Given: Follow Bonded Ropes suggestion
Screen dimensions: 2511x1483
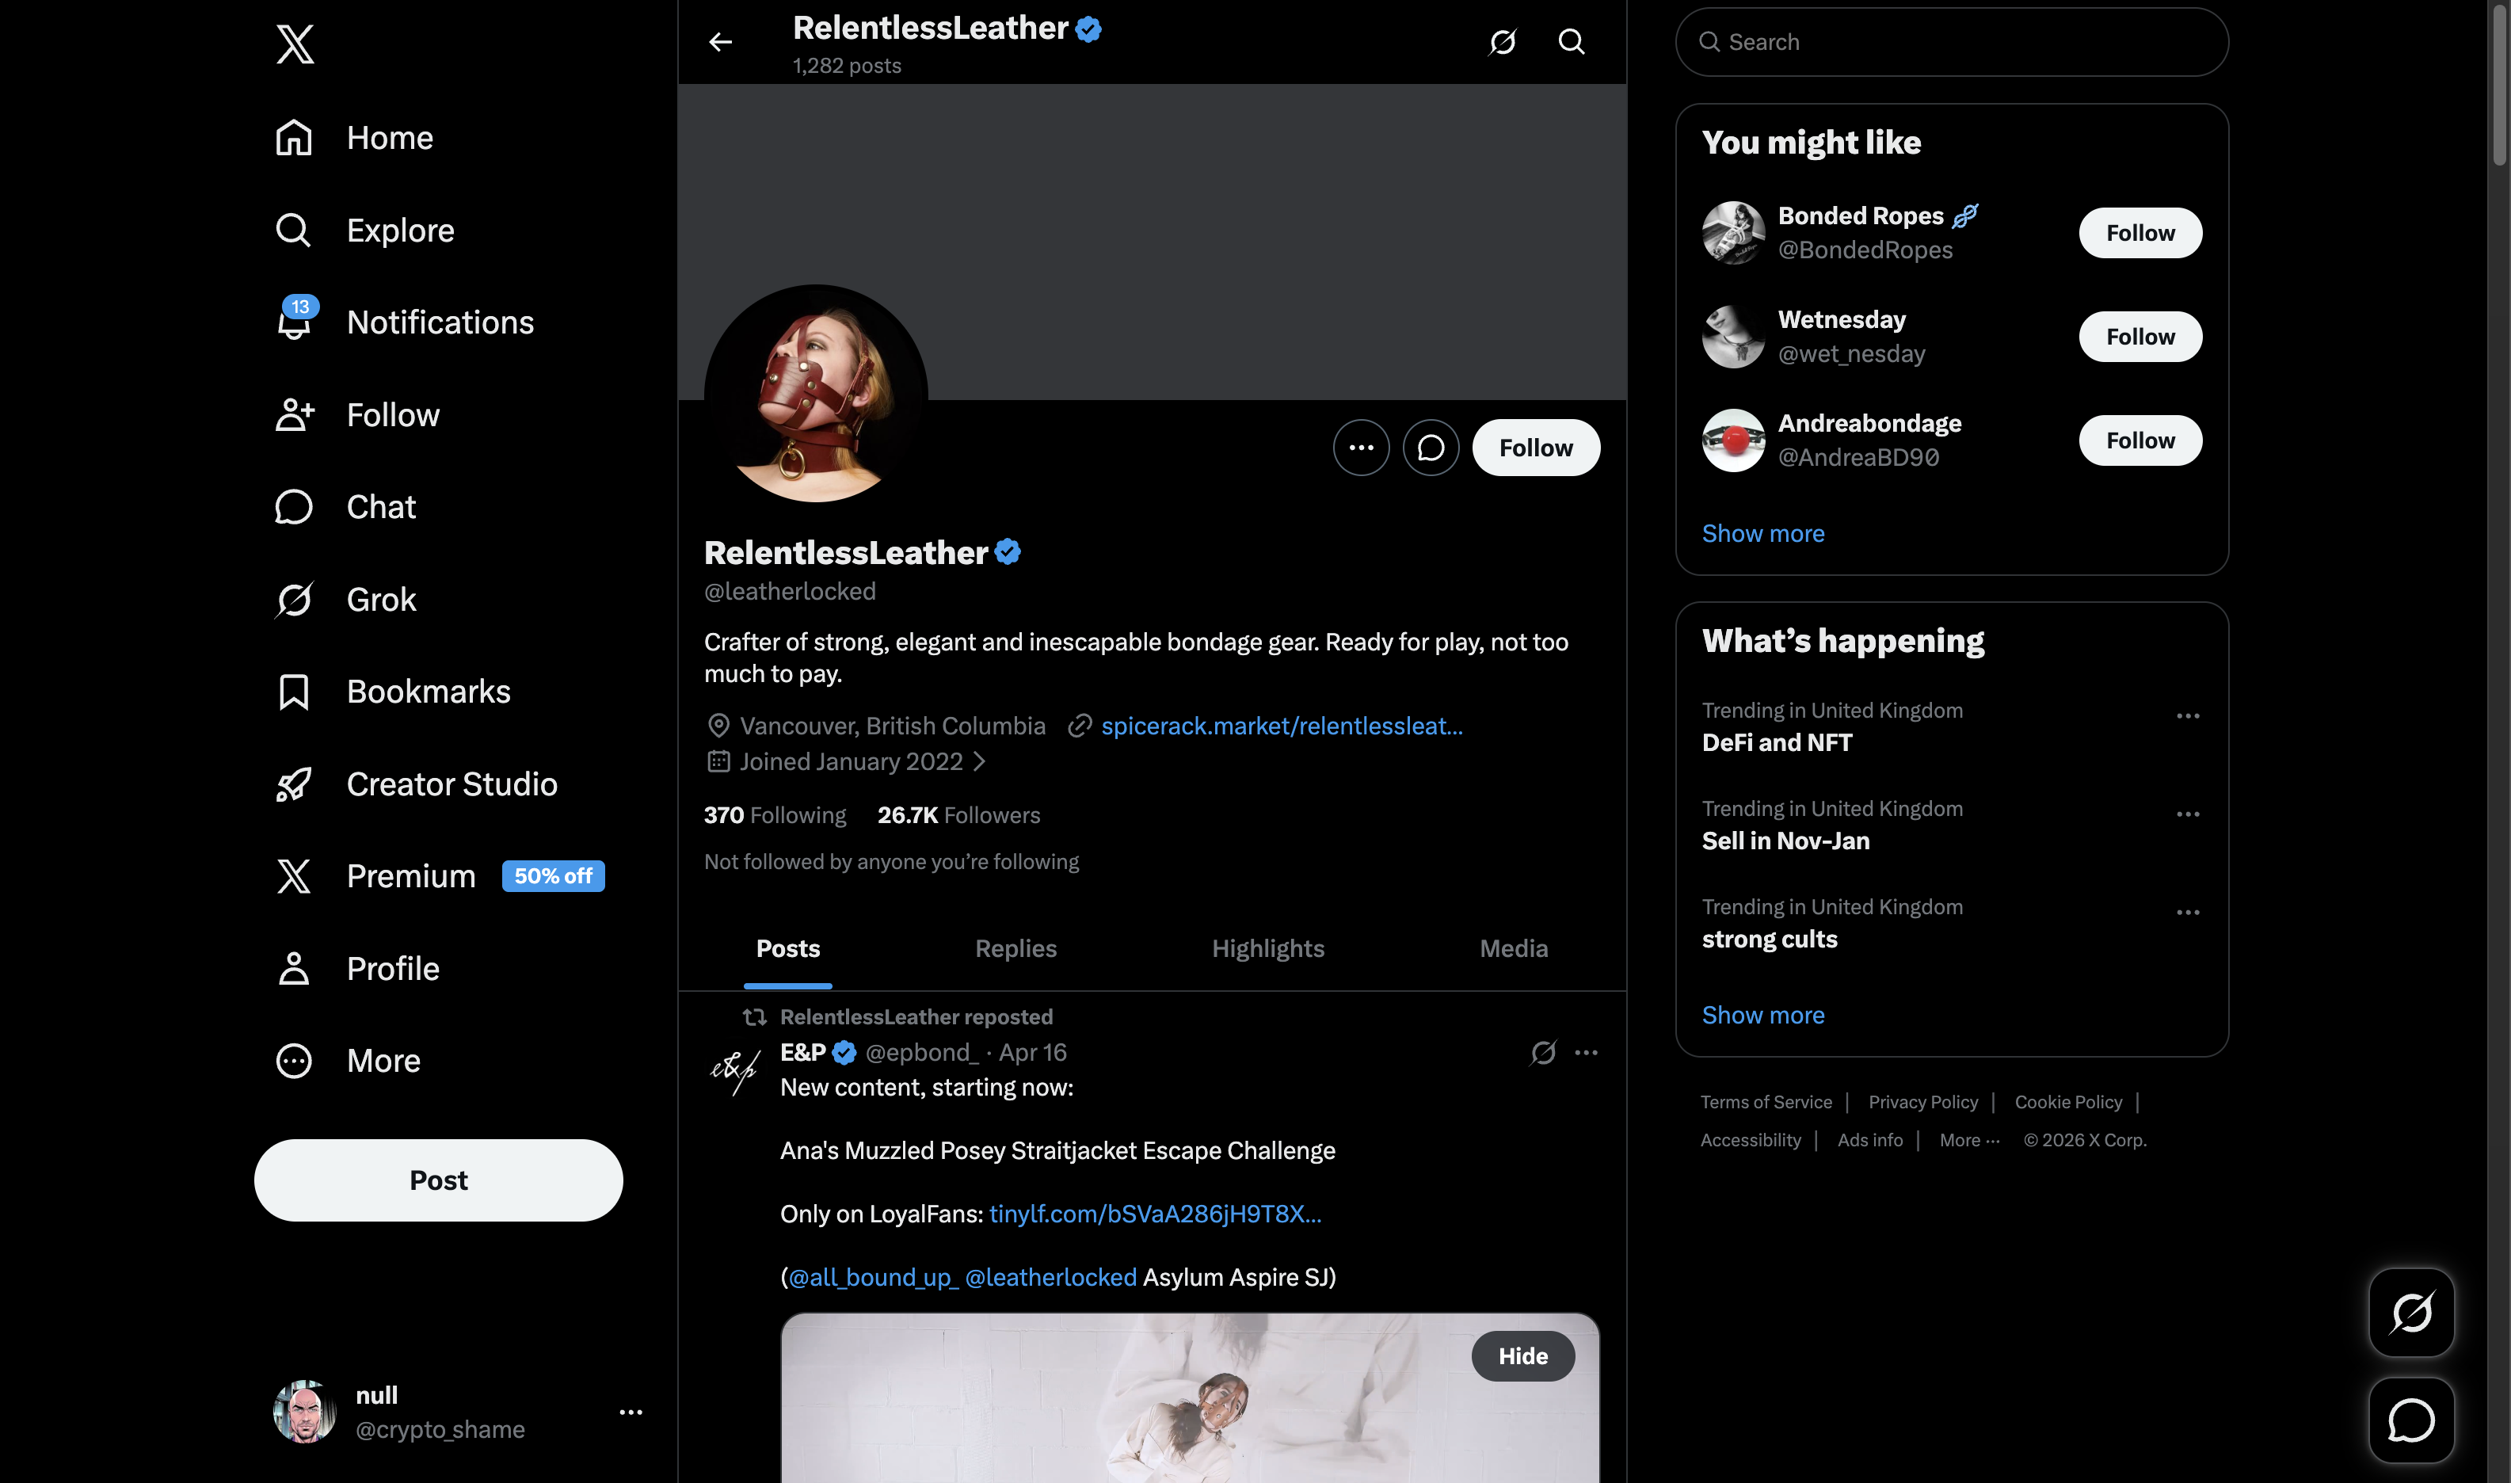Looking at the screenshot, I should tap(2139, 233).
